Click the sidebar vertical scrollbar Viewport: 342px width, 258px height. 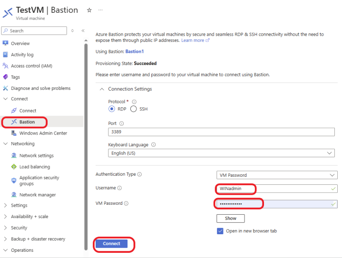86,147
